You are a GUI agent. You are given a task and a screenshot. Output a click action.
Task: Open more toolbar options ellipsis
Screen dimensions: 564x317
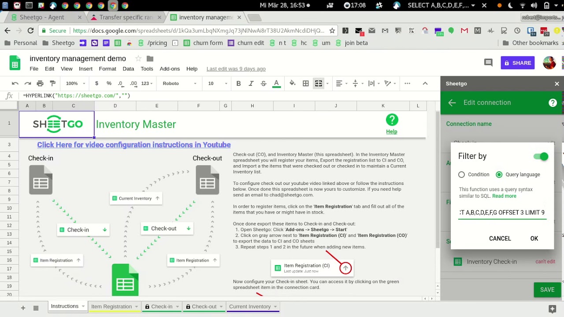pyautogui.click(x=407, y=83)
